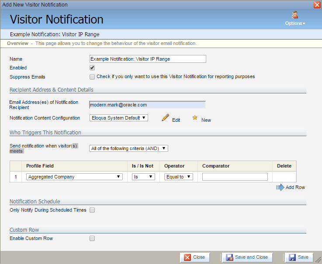This screenshot has height=264, width=322.
Task: Expand the Options dropdown label
Action: tap(295, 23)
